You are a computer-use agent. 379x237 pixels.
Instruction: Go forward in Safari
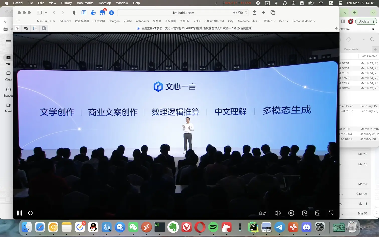pos(63,13)
